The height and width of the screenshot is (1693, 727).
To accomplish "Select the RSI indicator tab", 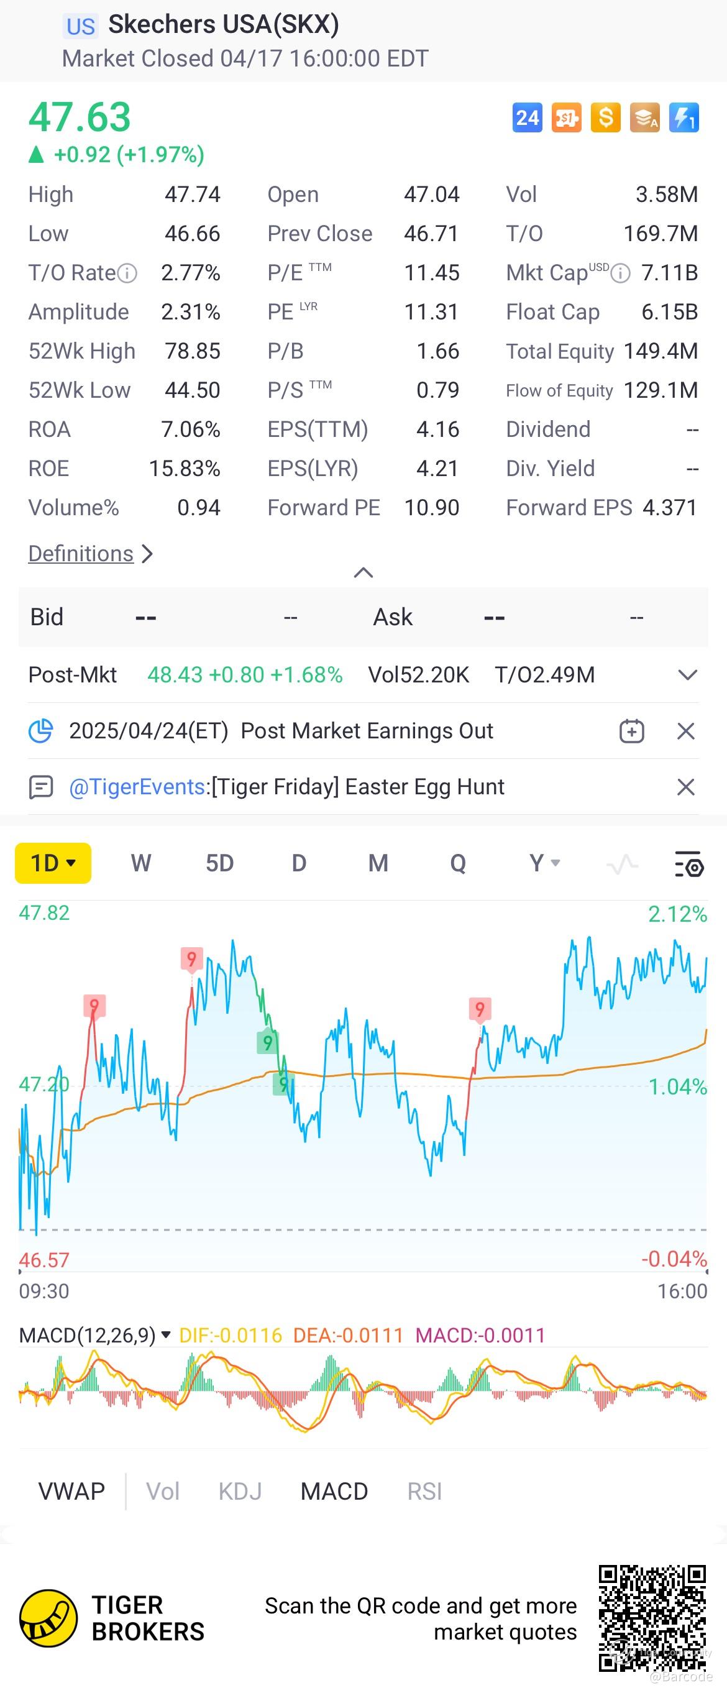I will click(x=424, y=1491).
